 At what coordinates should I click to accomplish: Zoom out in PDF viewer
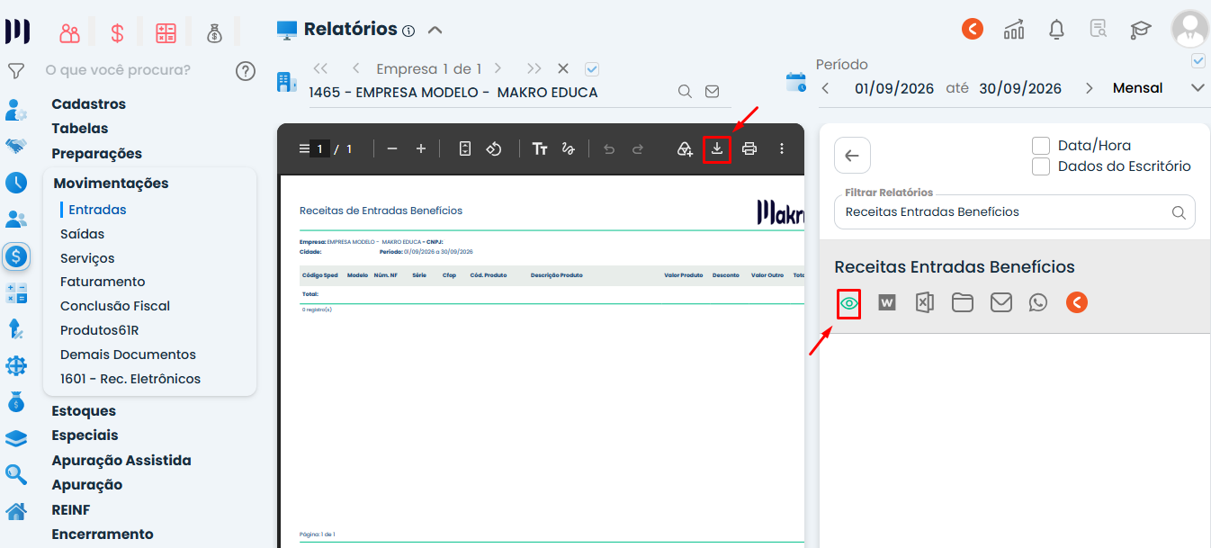(391, 149)
